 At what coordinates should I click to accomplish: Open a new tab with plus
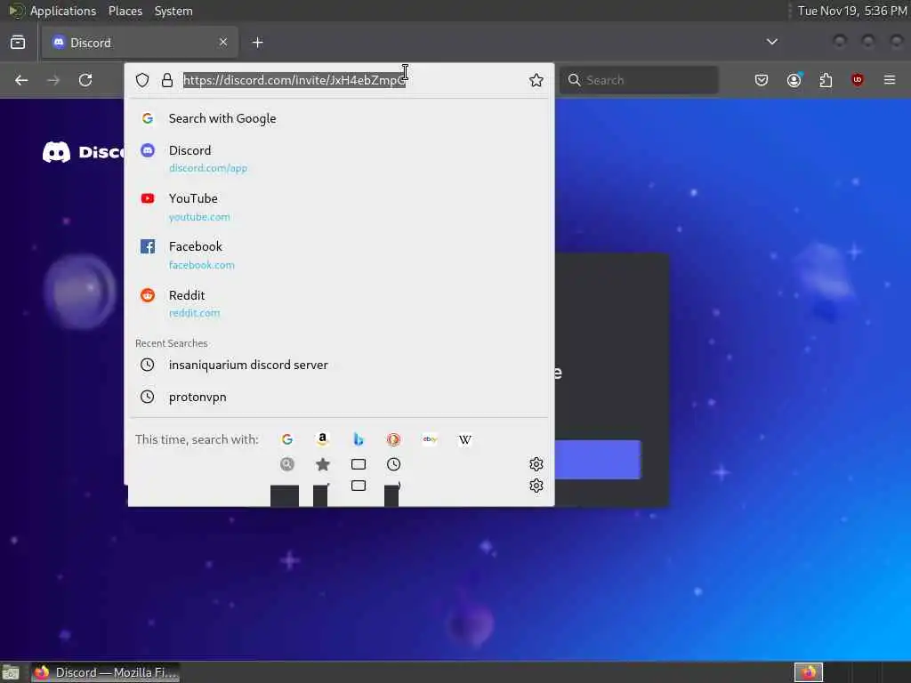258,43
